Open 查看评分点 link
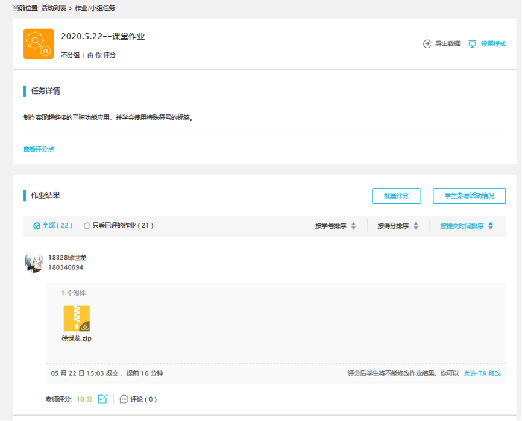This screenshot has width=522, height=421. pos(39,149)
